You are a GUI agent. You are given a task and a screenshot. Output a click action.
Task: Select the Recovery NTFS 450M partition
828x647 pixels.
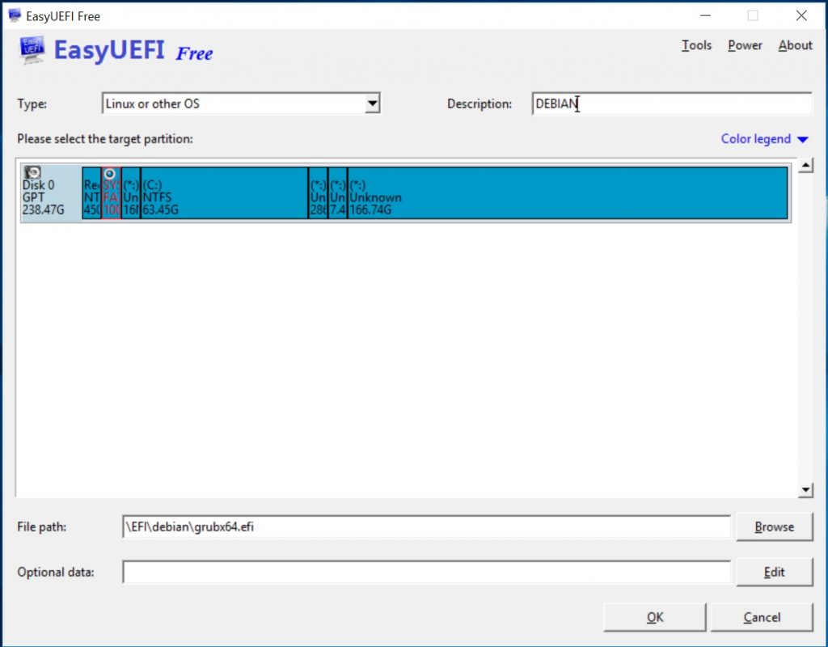pyautogui.click(x=91, y=192)
